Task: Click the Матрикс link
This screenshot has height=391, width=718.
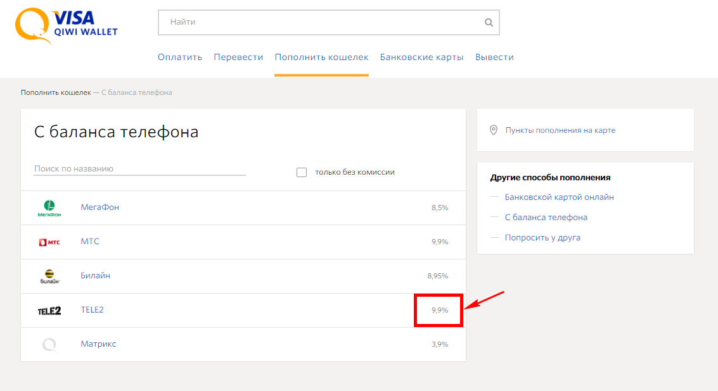Action: coord(98,344)
